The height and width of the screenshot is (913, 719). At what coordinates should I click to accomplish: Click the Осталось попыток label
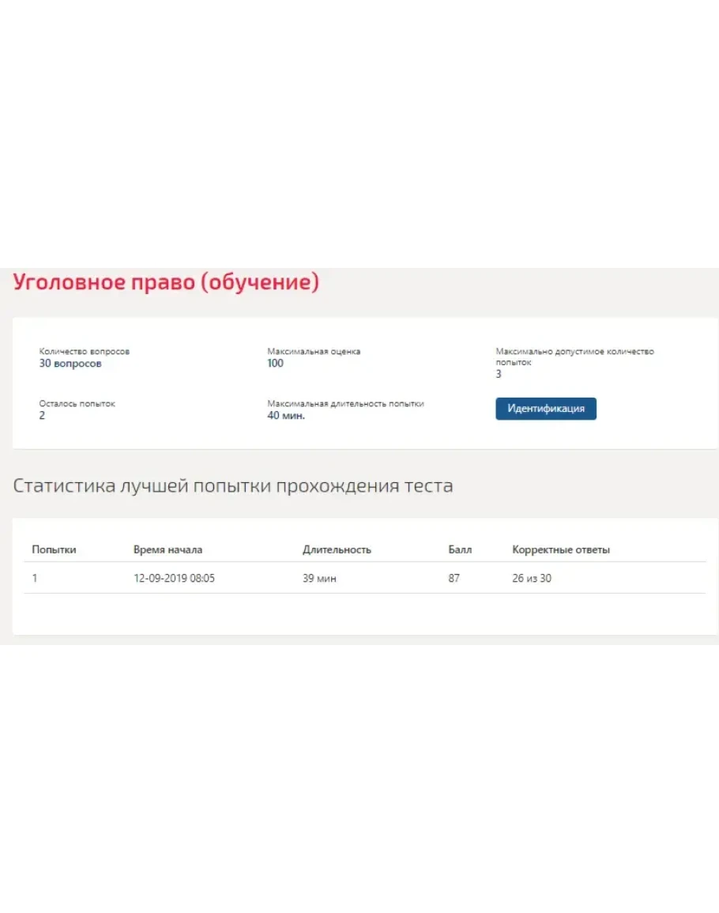click(x=77, y=403)
